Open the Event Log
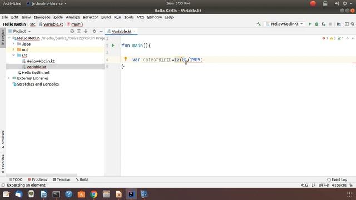Image resolution: width=356 pixels, height=200 pixels. (337, 179)
